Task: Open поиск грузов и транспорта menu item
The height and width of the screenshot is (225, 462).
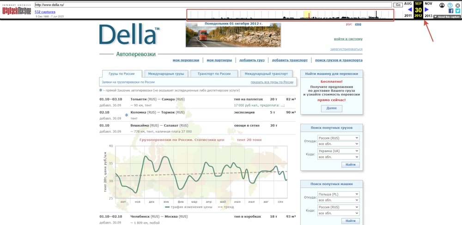Action: tap(339, 60)
